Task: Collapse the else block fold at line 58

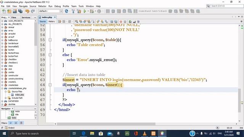Action: [x=50, y=55]
